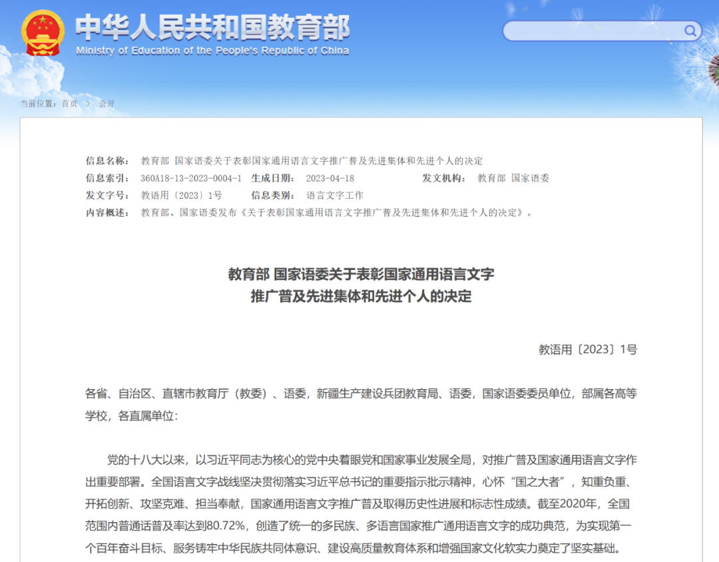Viewport: 719px width, 562px height.
Task: Click the Ministry of Education English subtitle
Action: (212, 51)
